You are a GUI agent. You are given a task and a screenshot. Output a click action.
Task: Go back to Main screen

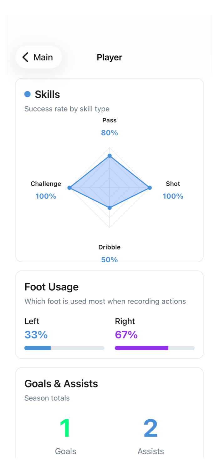tap(38, 57)
